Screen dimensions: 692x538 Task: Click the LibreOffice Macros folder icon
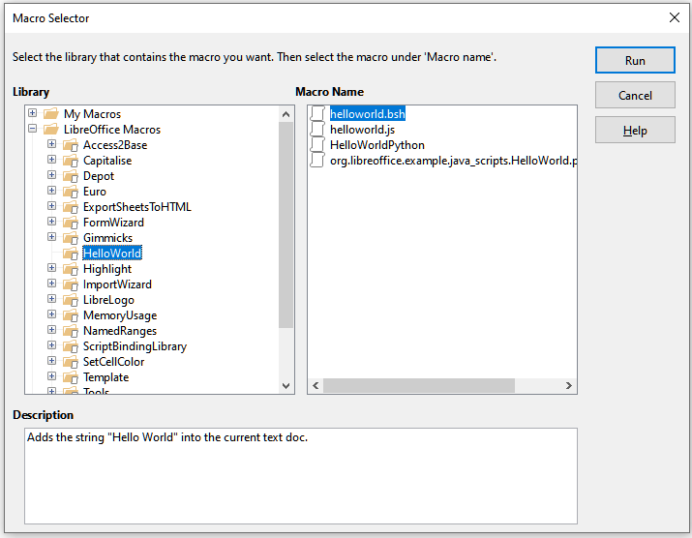click(50, 130)
